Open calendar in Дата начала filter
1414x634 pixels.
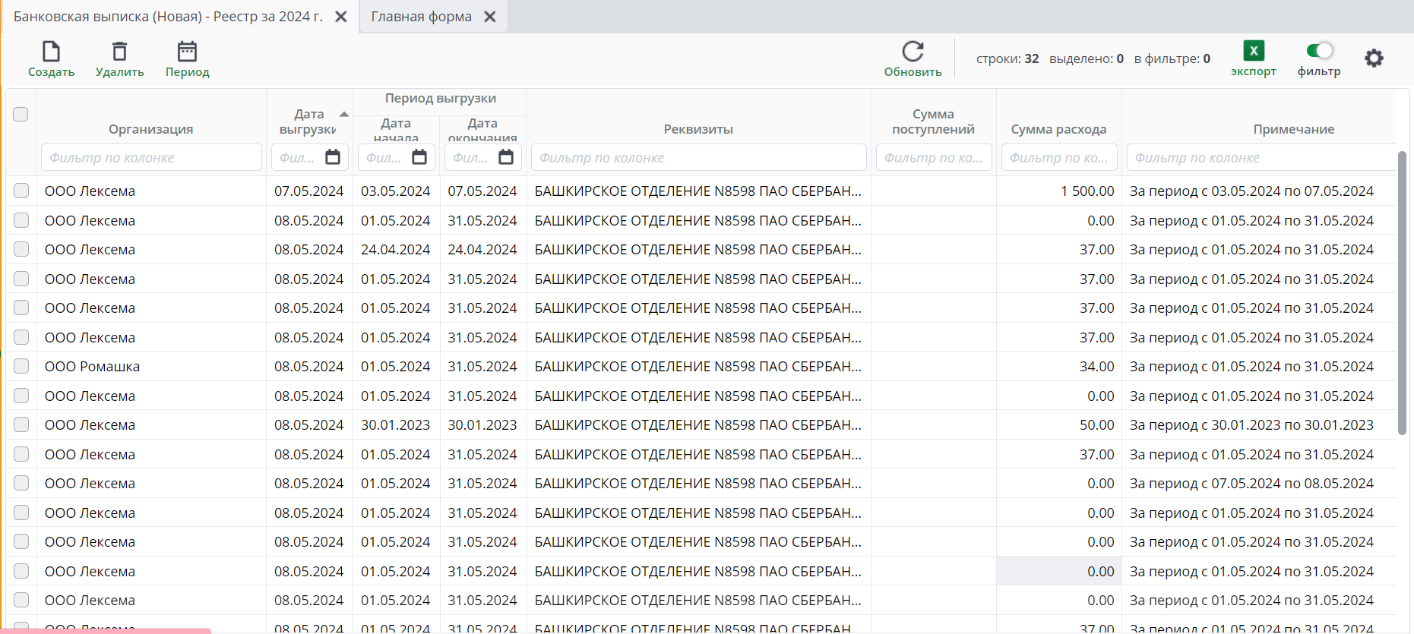(419, 157)
